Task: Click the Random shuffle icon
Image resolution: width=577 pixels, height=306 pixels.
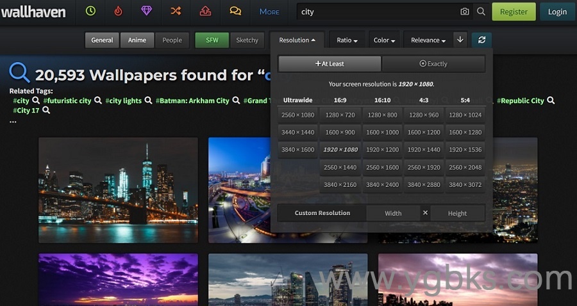Action: coord(175,11)
